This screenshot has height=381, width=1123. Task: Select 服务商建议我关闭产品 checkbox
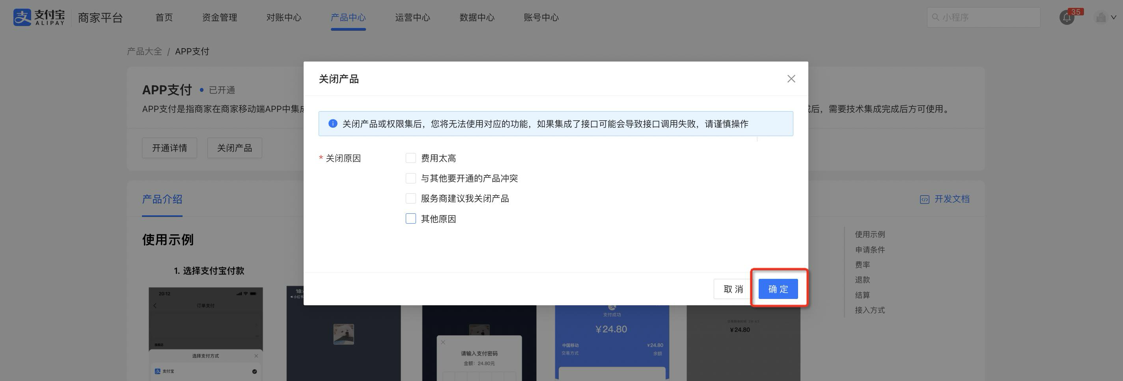[x=410, y=199]
